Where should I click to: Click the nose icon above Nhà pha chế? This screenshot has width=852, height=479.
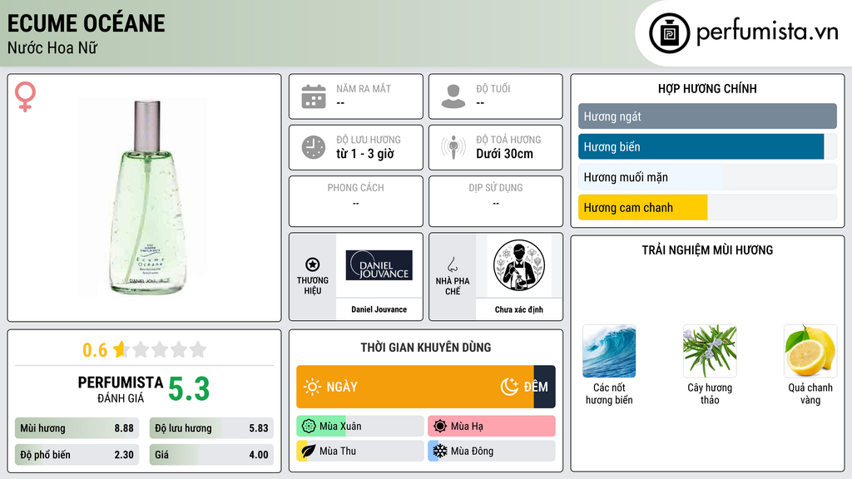click(452, 264)
